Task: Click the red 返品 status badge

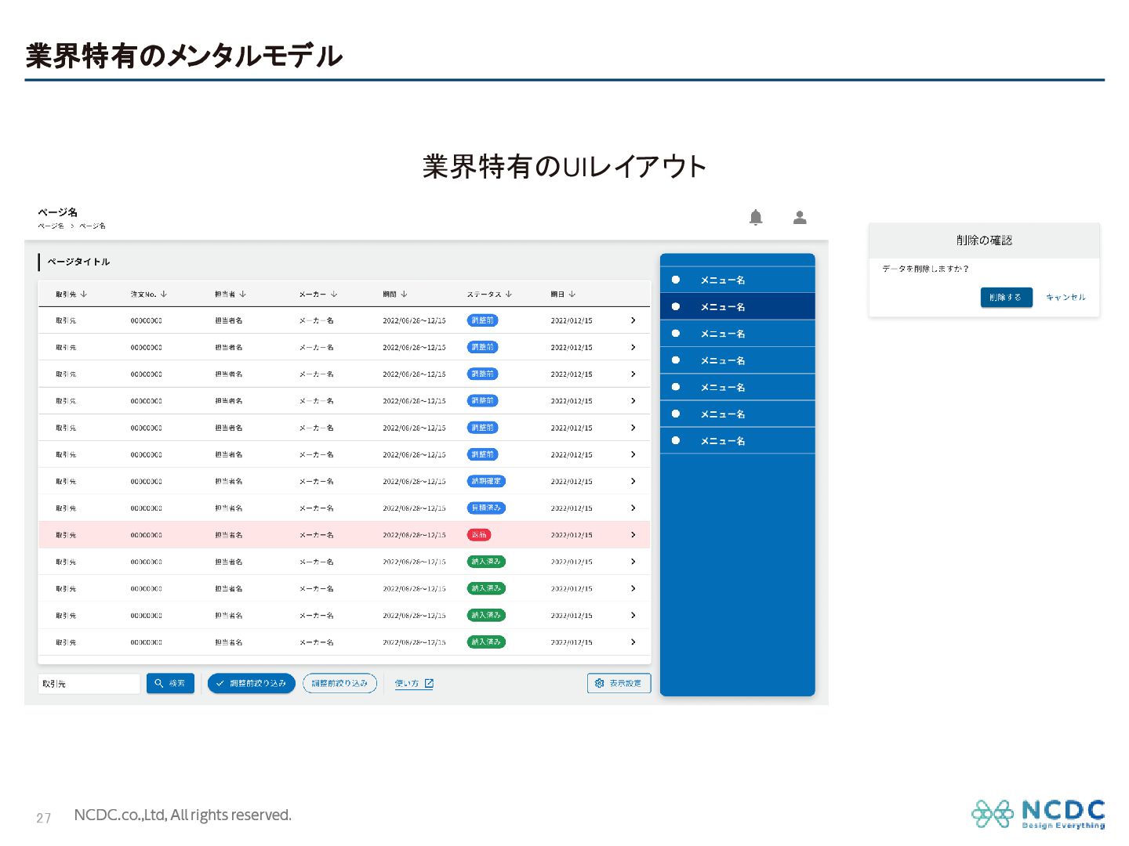Action: (479, 534)
